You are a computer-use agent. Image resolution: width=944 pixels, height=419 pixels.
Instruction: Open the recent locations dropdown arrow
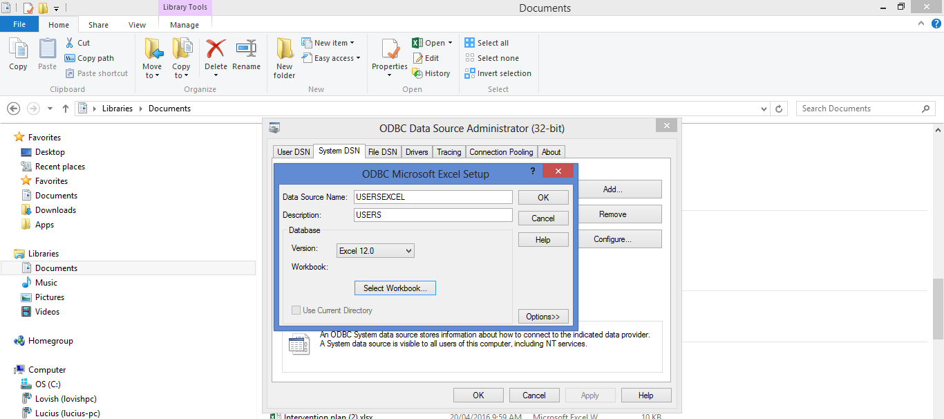pos(50,109)
